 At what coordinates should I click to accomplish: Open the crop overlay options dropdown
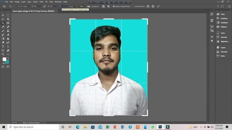[x=103, y=6]
